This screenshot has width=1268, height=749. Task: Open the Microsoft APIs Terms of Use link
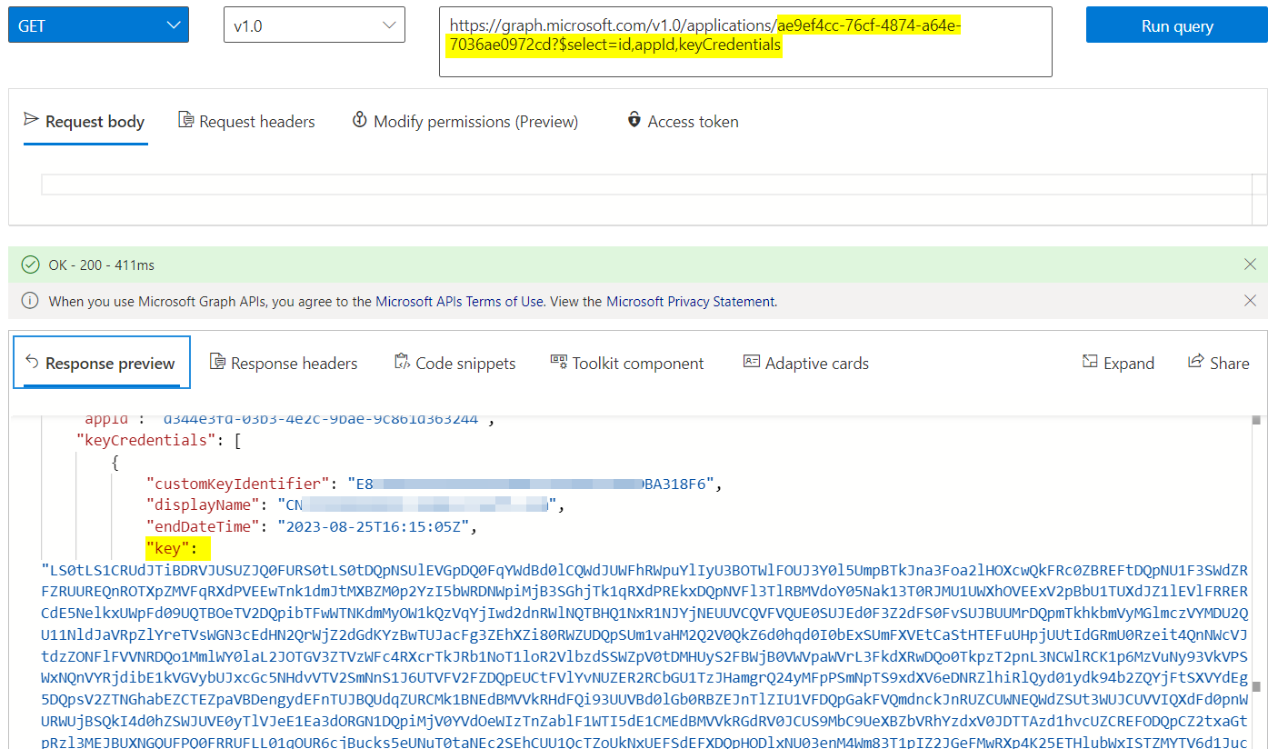460,302
